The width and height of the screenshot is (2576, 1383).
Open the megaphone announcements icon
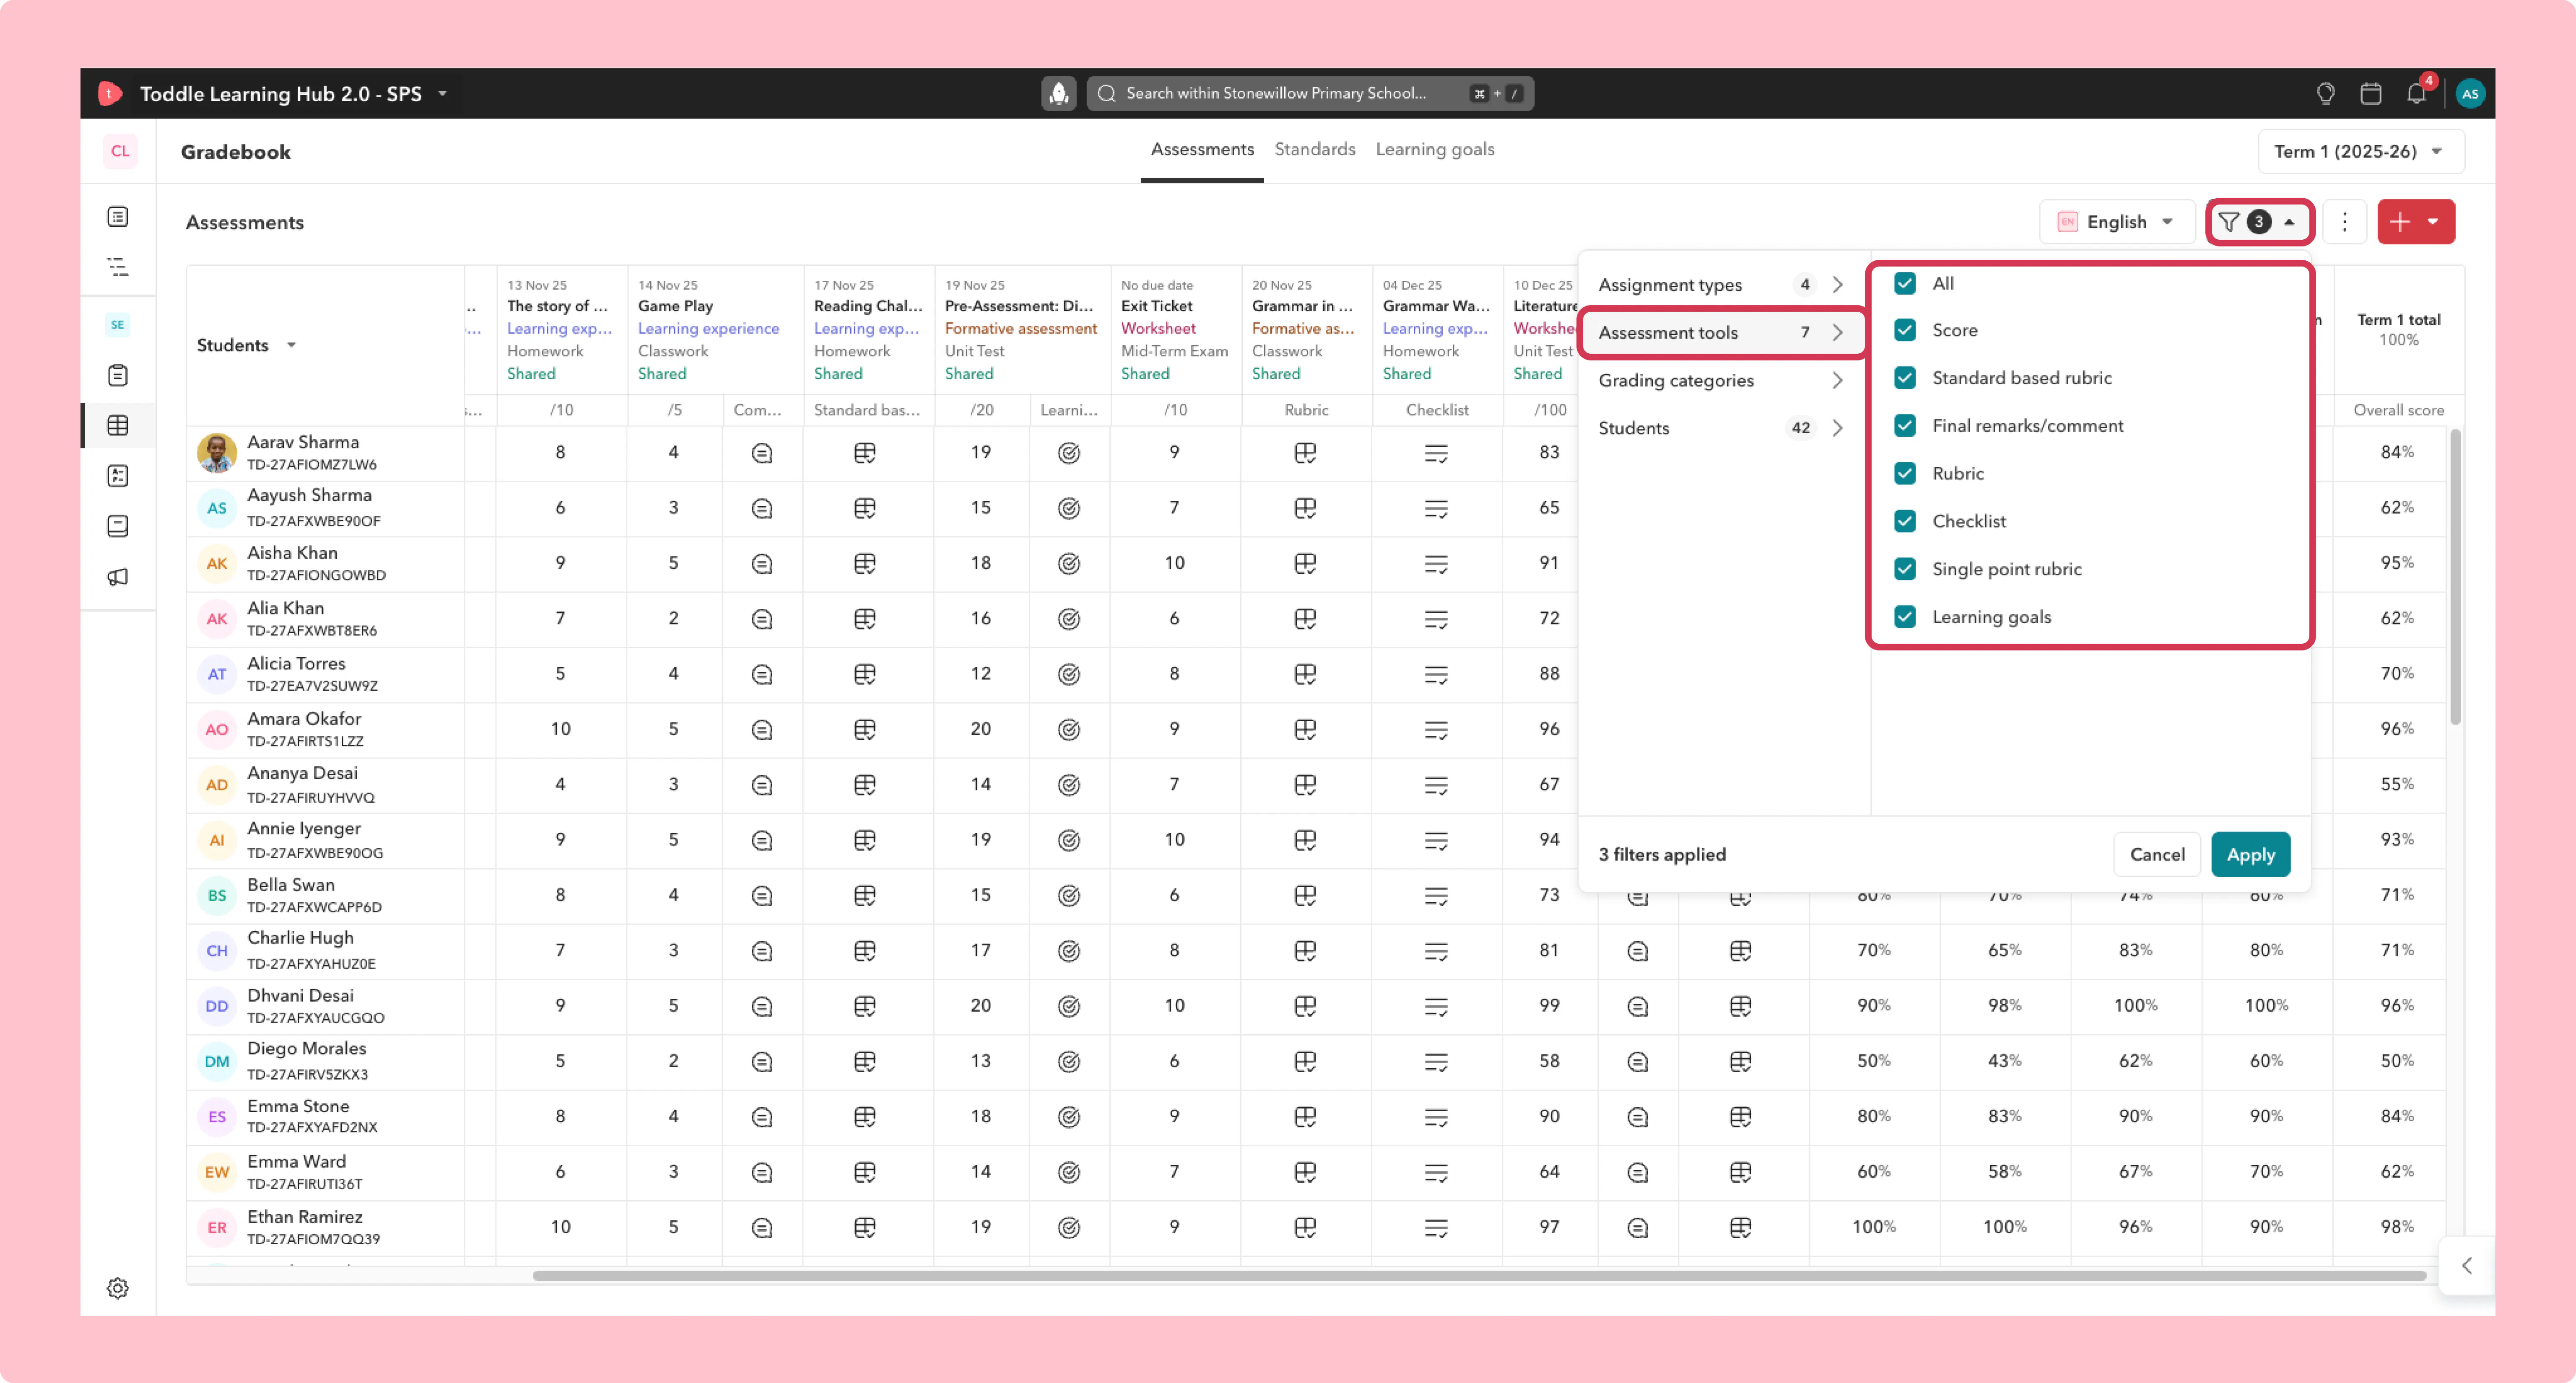(x=118, y=577)
